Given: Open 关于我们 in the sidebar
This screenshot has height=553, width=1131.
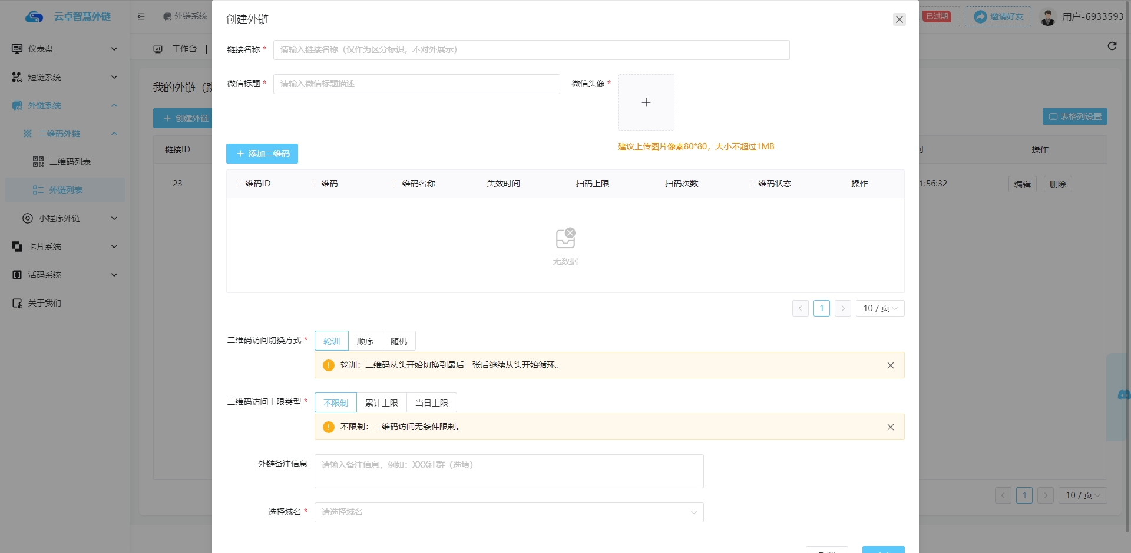Looking at the screenshot, I should point(45,303).
